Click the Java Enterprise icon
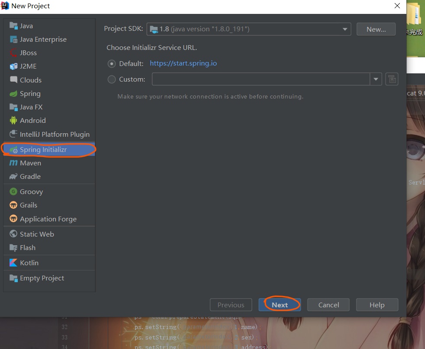Image resolution: width=425 pixels, height=349 pixels. tap(13, 40)
